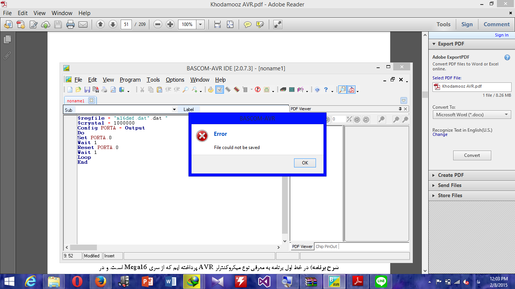The height and width of the screenshot is (289, 515).
Task: Open the Convert To format dropdown
Action: coord(472,115)
